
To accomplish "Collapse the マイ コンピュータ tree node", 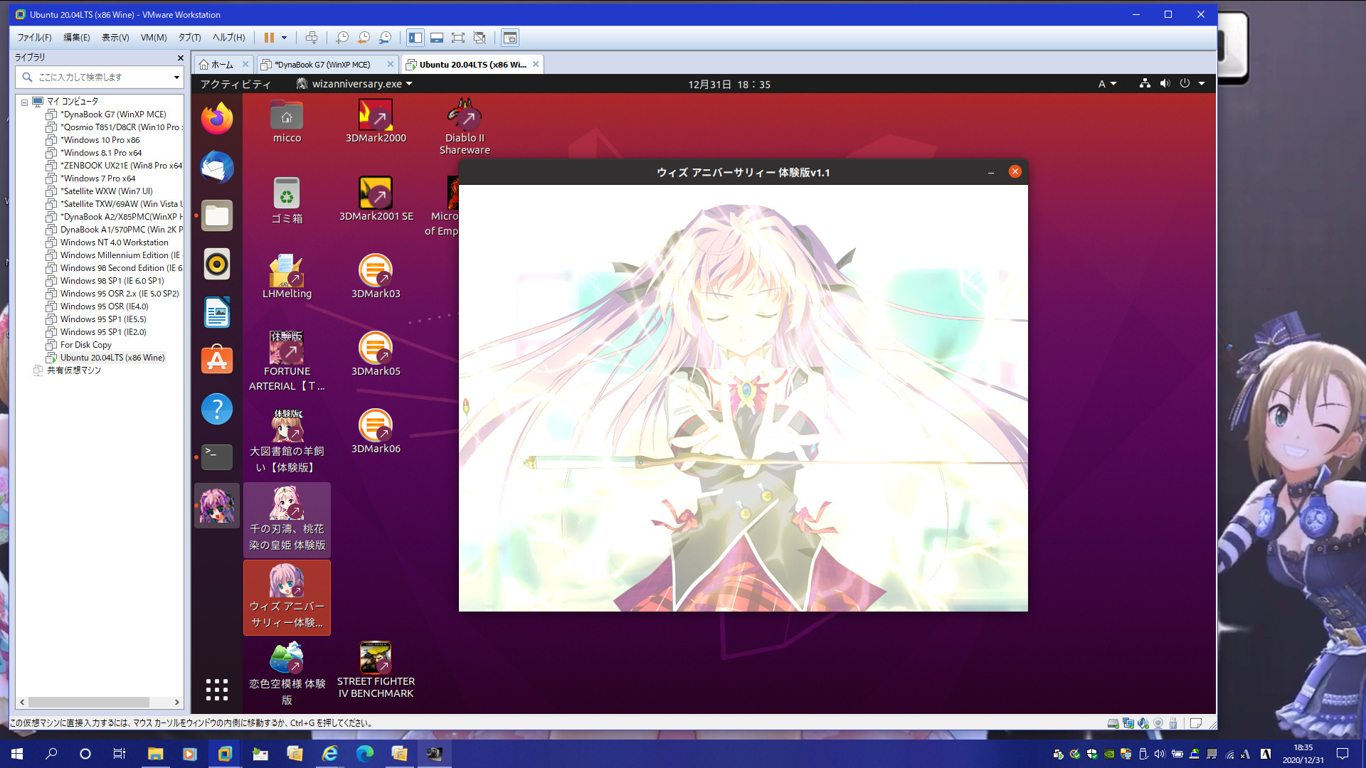I will pyautogui.click(x=24, y=102).
